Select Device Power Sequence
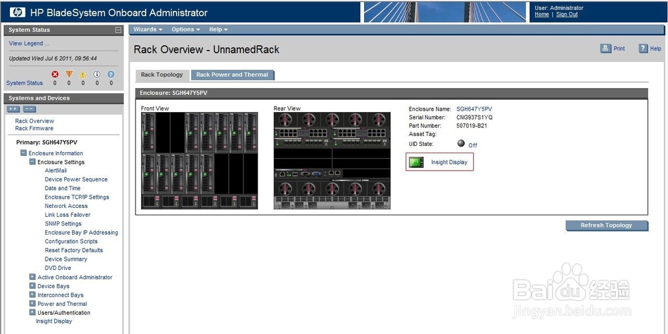668x334 pixels. click(x=76, y=179)
